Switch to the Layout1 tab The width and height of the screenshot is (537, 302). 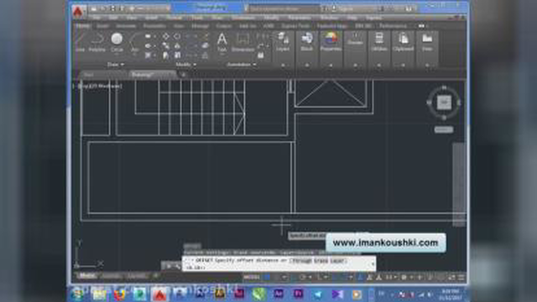point(112,276)
